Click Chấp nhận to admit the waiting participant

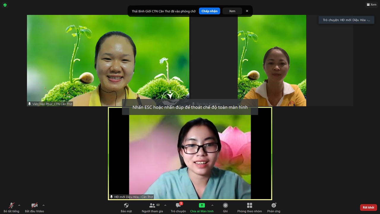point(209,11)
